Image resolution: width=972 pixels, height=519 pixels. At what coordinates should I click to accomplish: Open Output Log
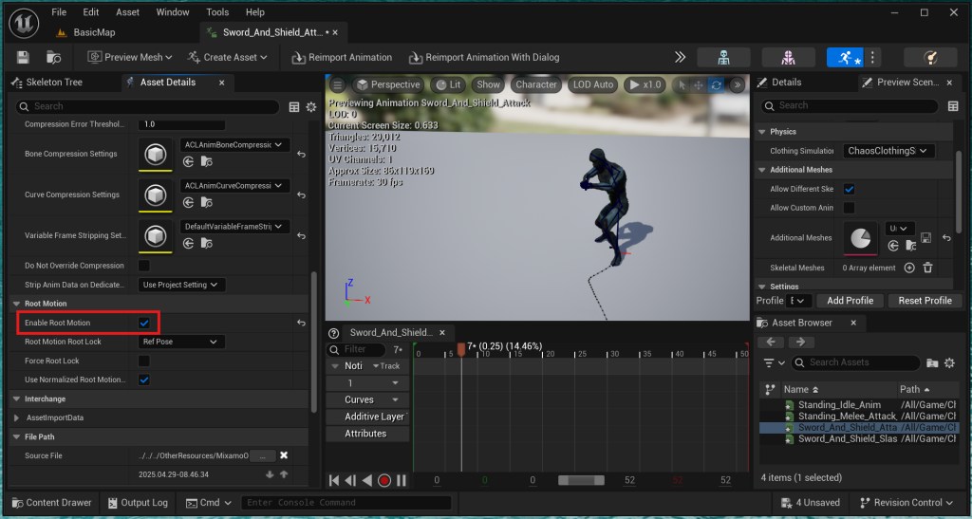(x=138, y=502)
